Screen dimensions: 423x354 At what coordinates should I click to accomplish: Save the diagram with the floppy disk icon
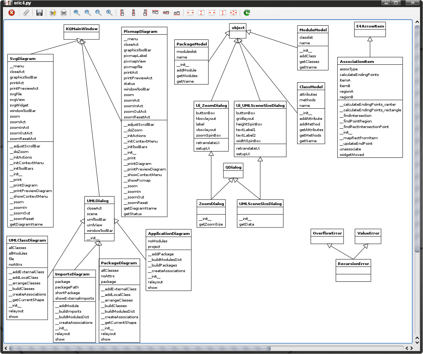coord(39,13)
